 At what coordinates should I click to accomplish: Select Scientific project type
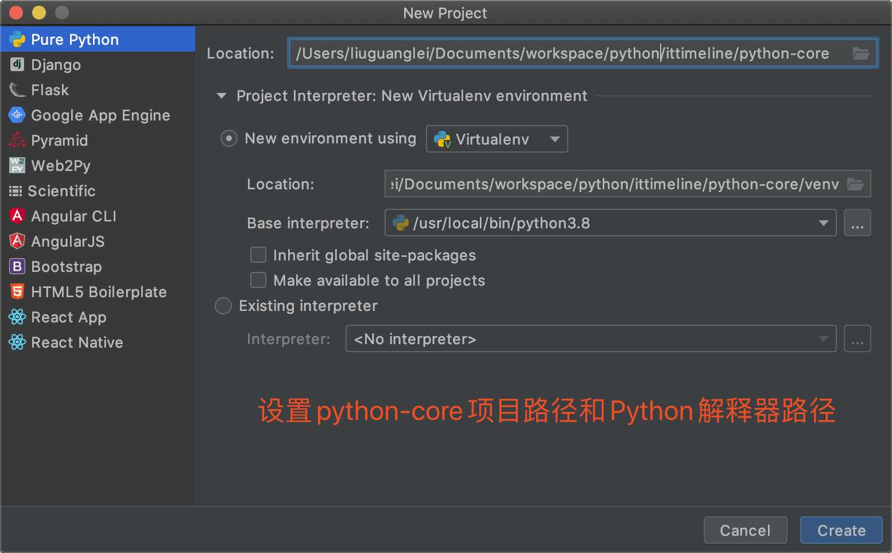98,190
